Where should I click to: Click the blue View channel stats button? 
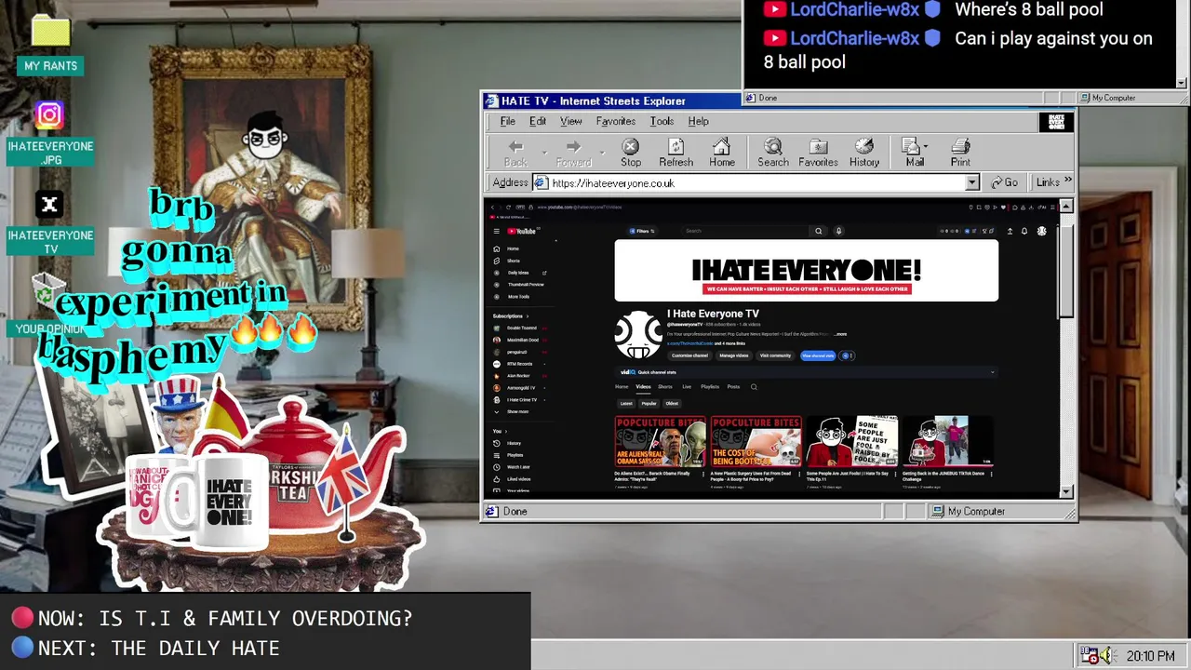[x=818, y=355]
